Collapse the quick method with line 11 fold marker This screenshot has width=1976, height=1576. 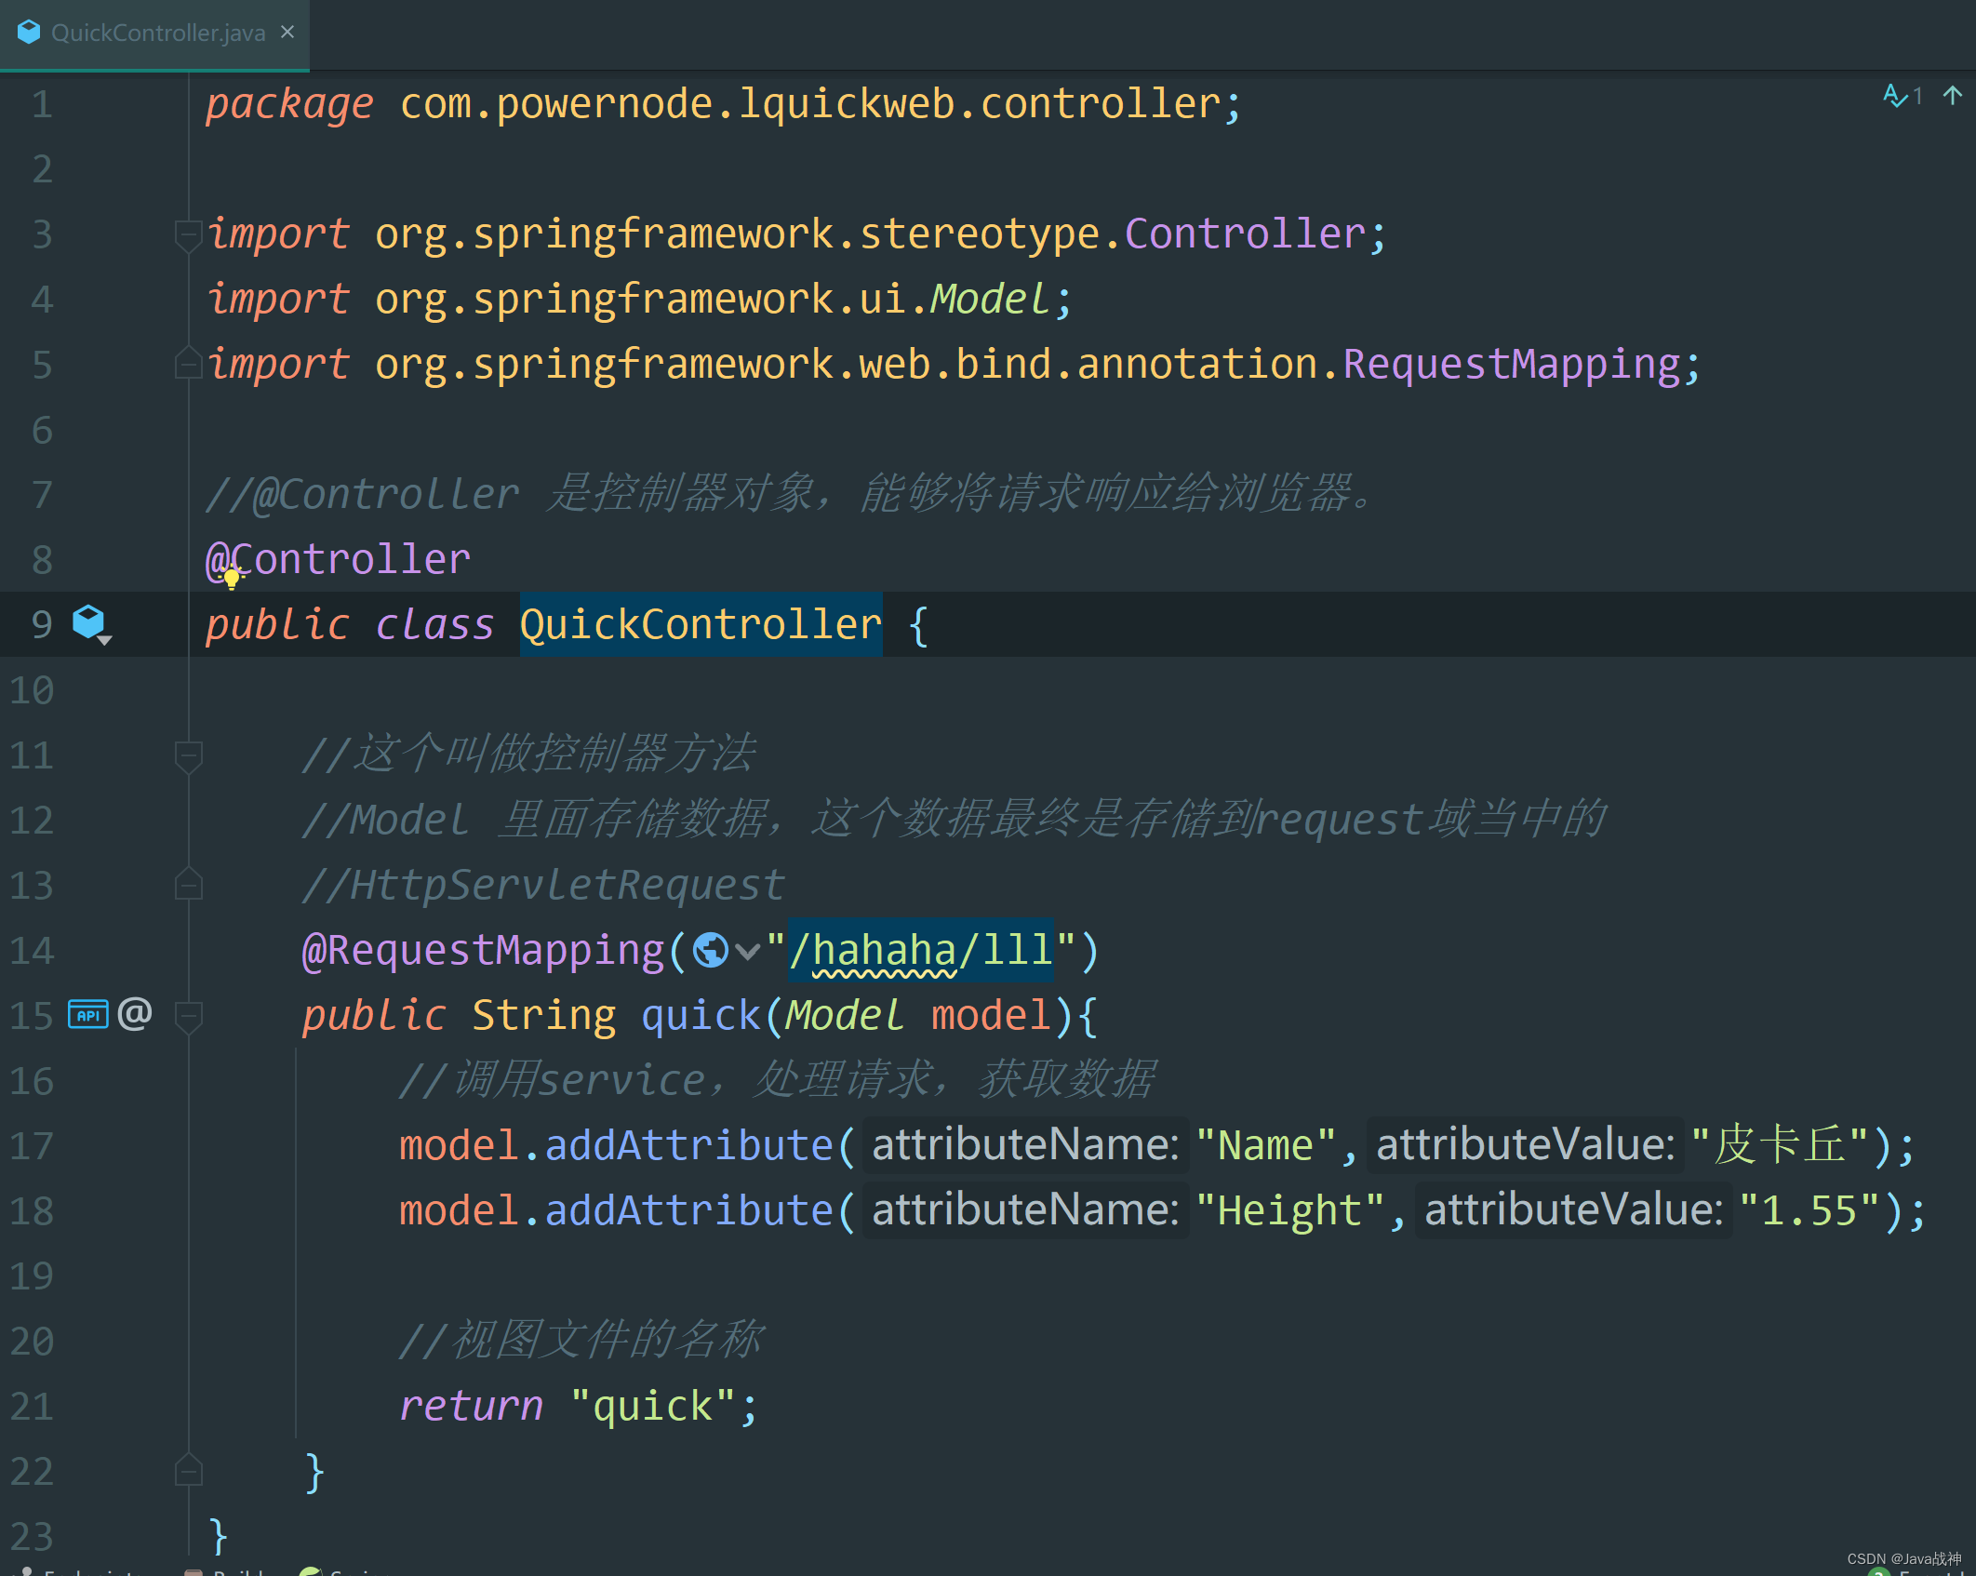point(188,755)
